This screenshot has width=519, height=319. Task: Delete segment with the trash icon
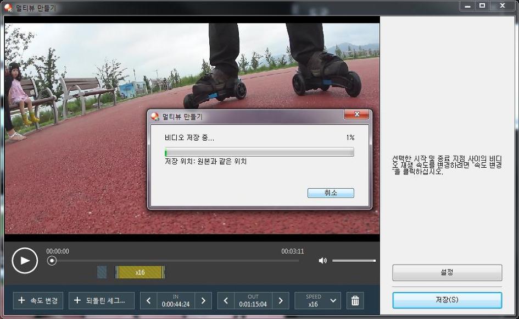355,301
